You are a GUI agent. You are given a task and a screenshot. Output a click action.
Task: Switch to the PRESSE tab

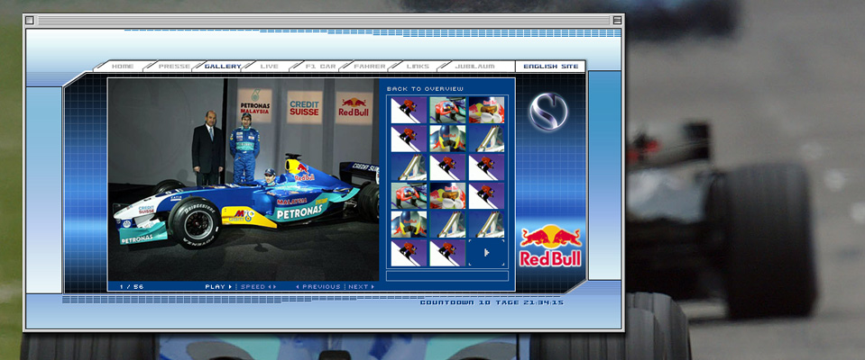coord(174,67)
